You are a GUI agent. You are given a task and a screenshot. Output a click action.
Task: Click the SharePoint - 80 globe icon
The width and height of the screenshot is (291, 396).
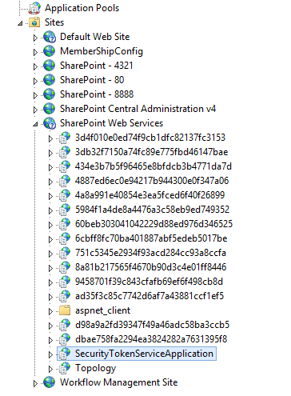tap(50, 80)
